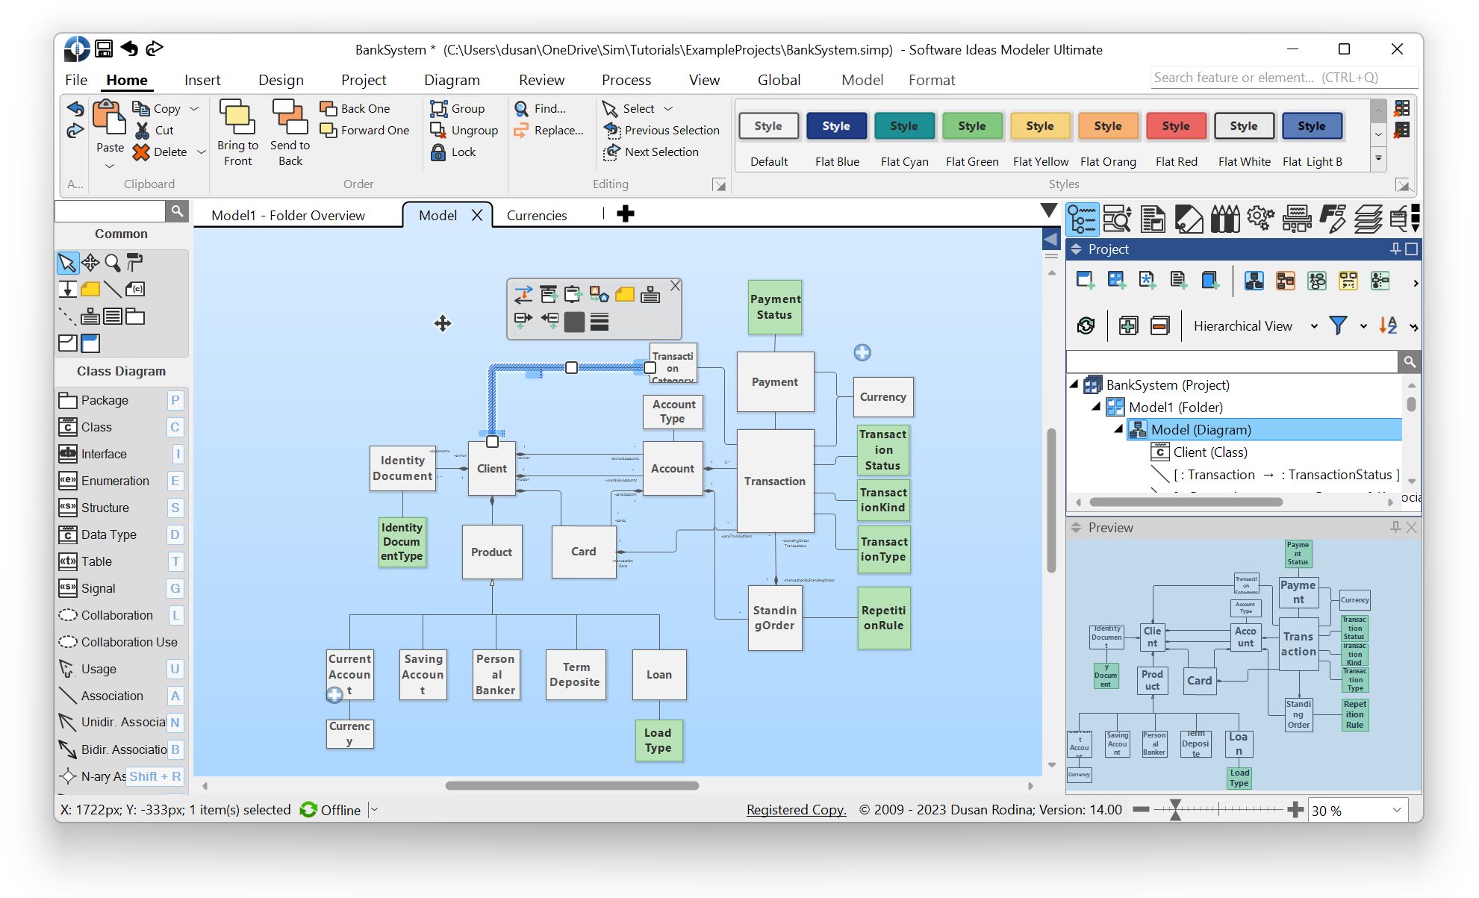This screenshot has width=1479, height=898.
Task: Activate the pointer selection tool in Common
Action: point(67,263)
